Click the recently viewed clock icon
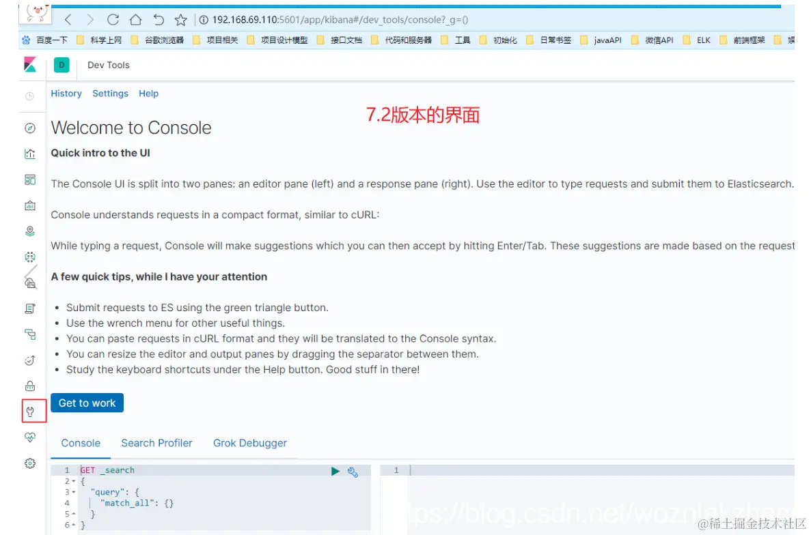 (30, 96)
